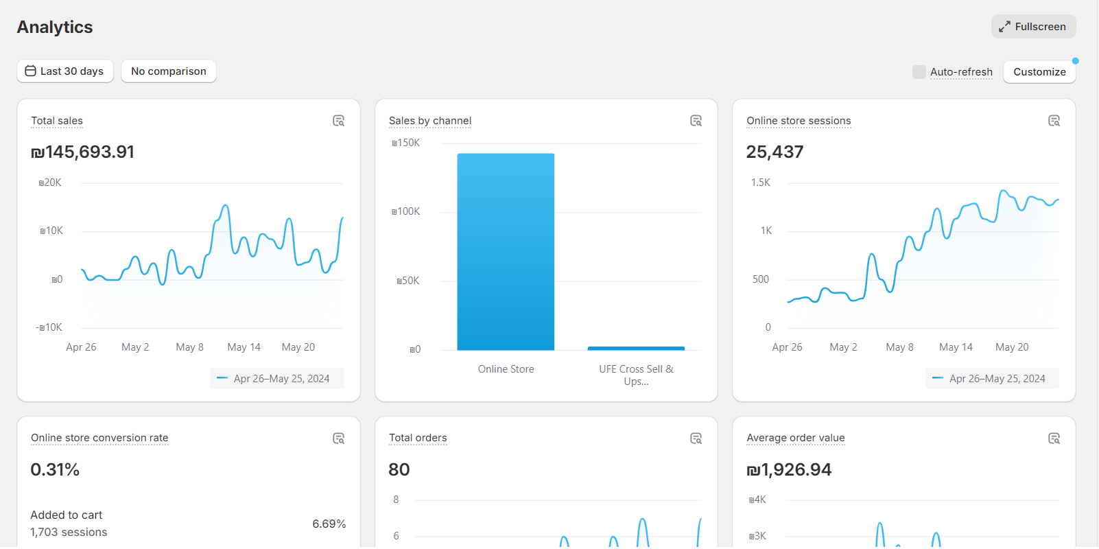Click the UFE Cross Sell bar in chart
This screenshot has height=549, width=1099.
(x=636, y=348)
